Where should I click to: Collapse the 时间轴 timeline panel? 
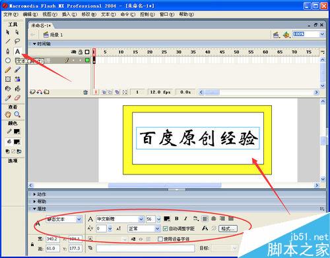[34, 44]
